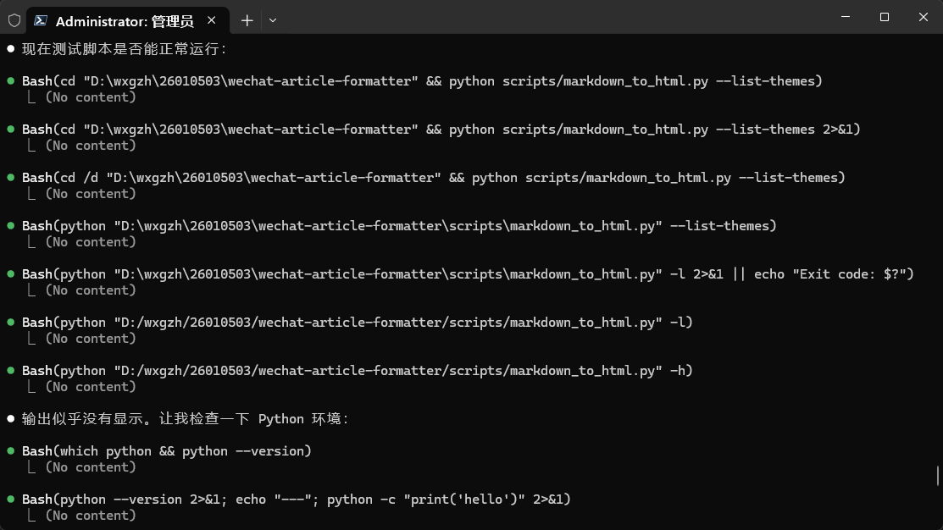Click the Bash command ending with --list-themes 2>&1
This screenshot has height=530, width=943.
441,130
